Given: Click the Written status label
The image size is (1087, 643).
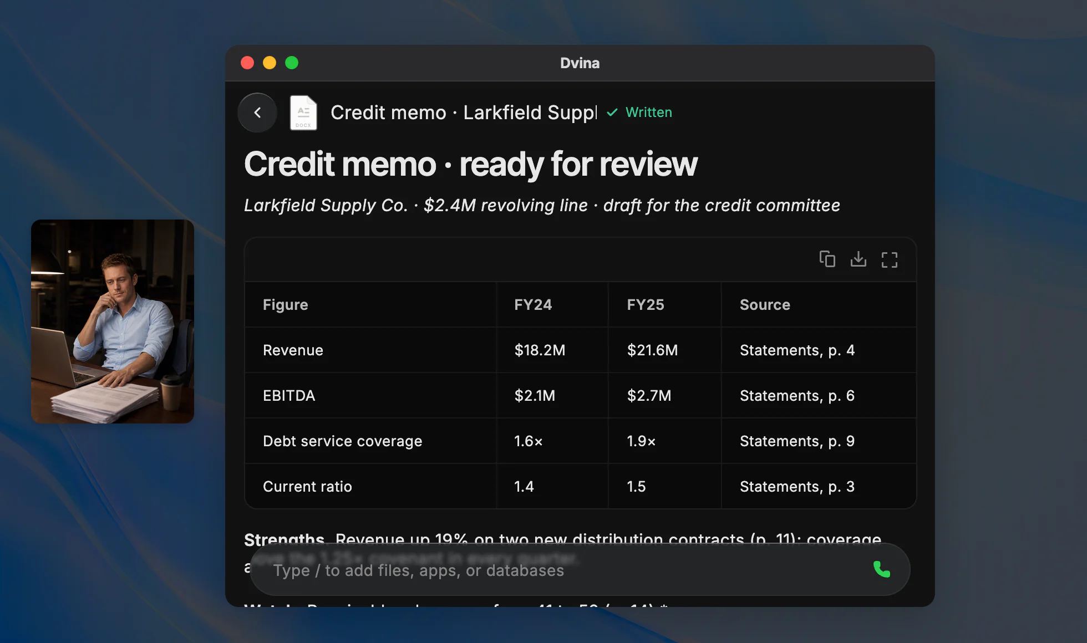Looking at the screenshot, I should coord(649,113).
